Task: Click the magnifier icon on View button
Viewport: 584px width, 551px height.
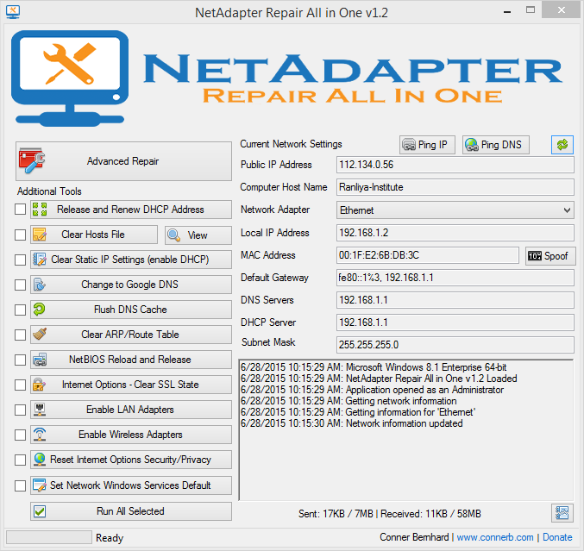Action: click(x=174, y=235)
